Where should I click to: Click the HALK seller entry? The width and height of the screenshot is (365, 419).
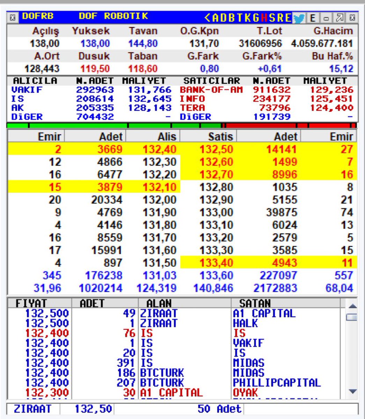pyautogui.click(x=245, y=323)
